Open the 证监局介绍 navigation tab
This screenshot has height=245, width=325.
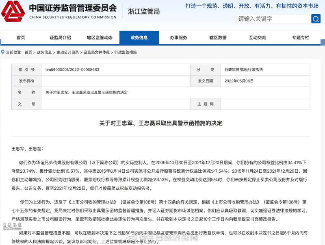60,37
